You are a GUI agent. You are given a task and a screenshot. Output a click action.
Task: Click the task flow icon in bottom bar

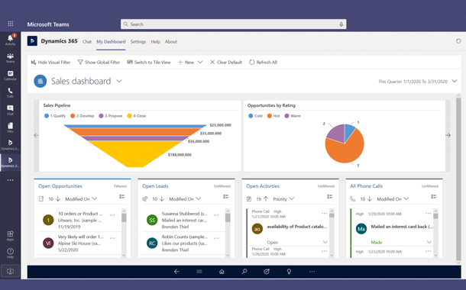tap(267, 271)
